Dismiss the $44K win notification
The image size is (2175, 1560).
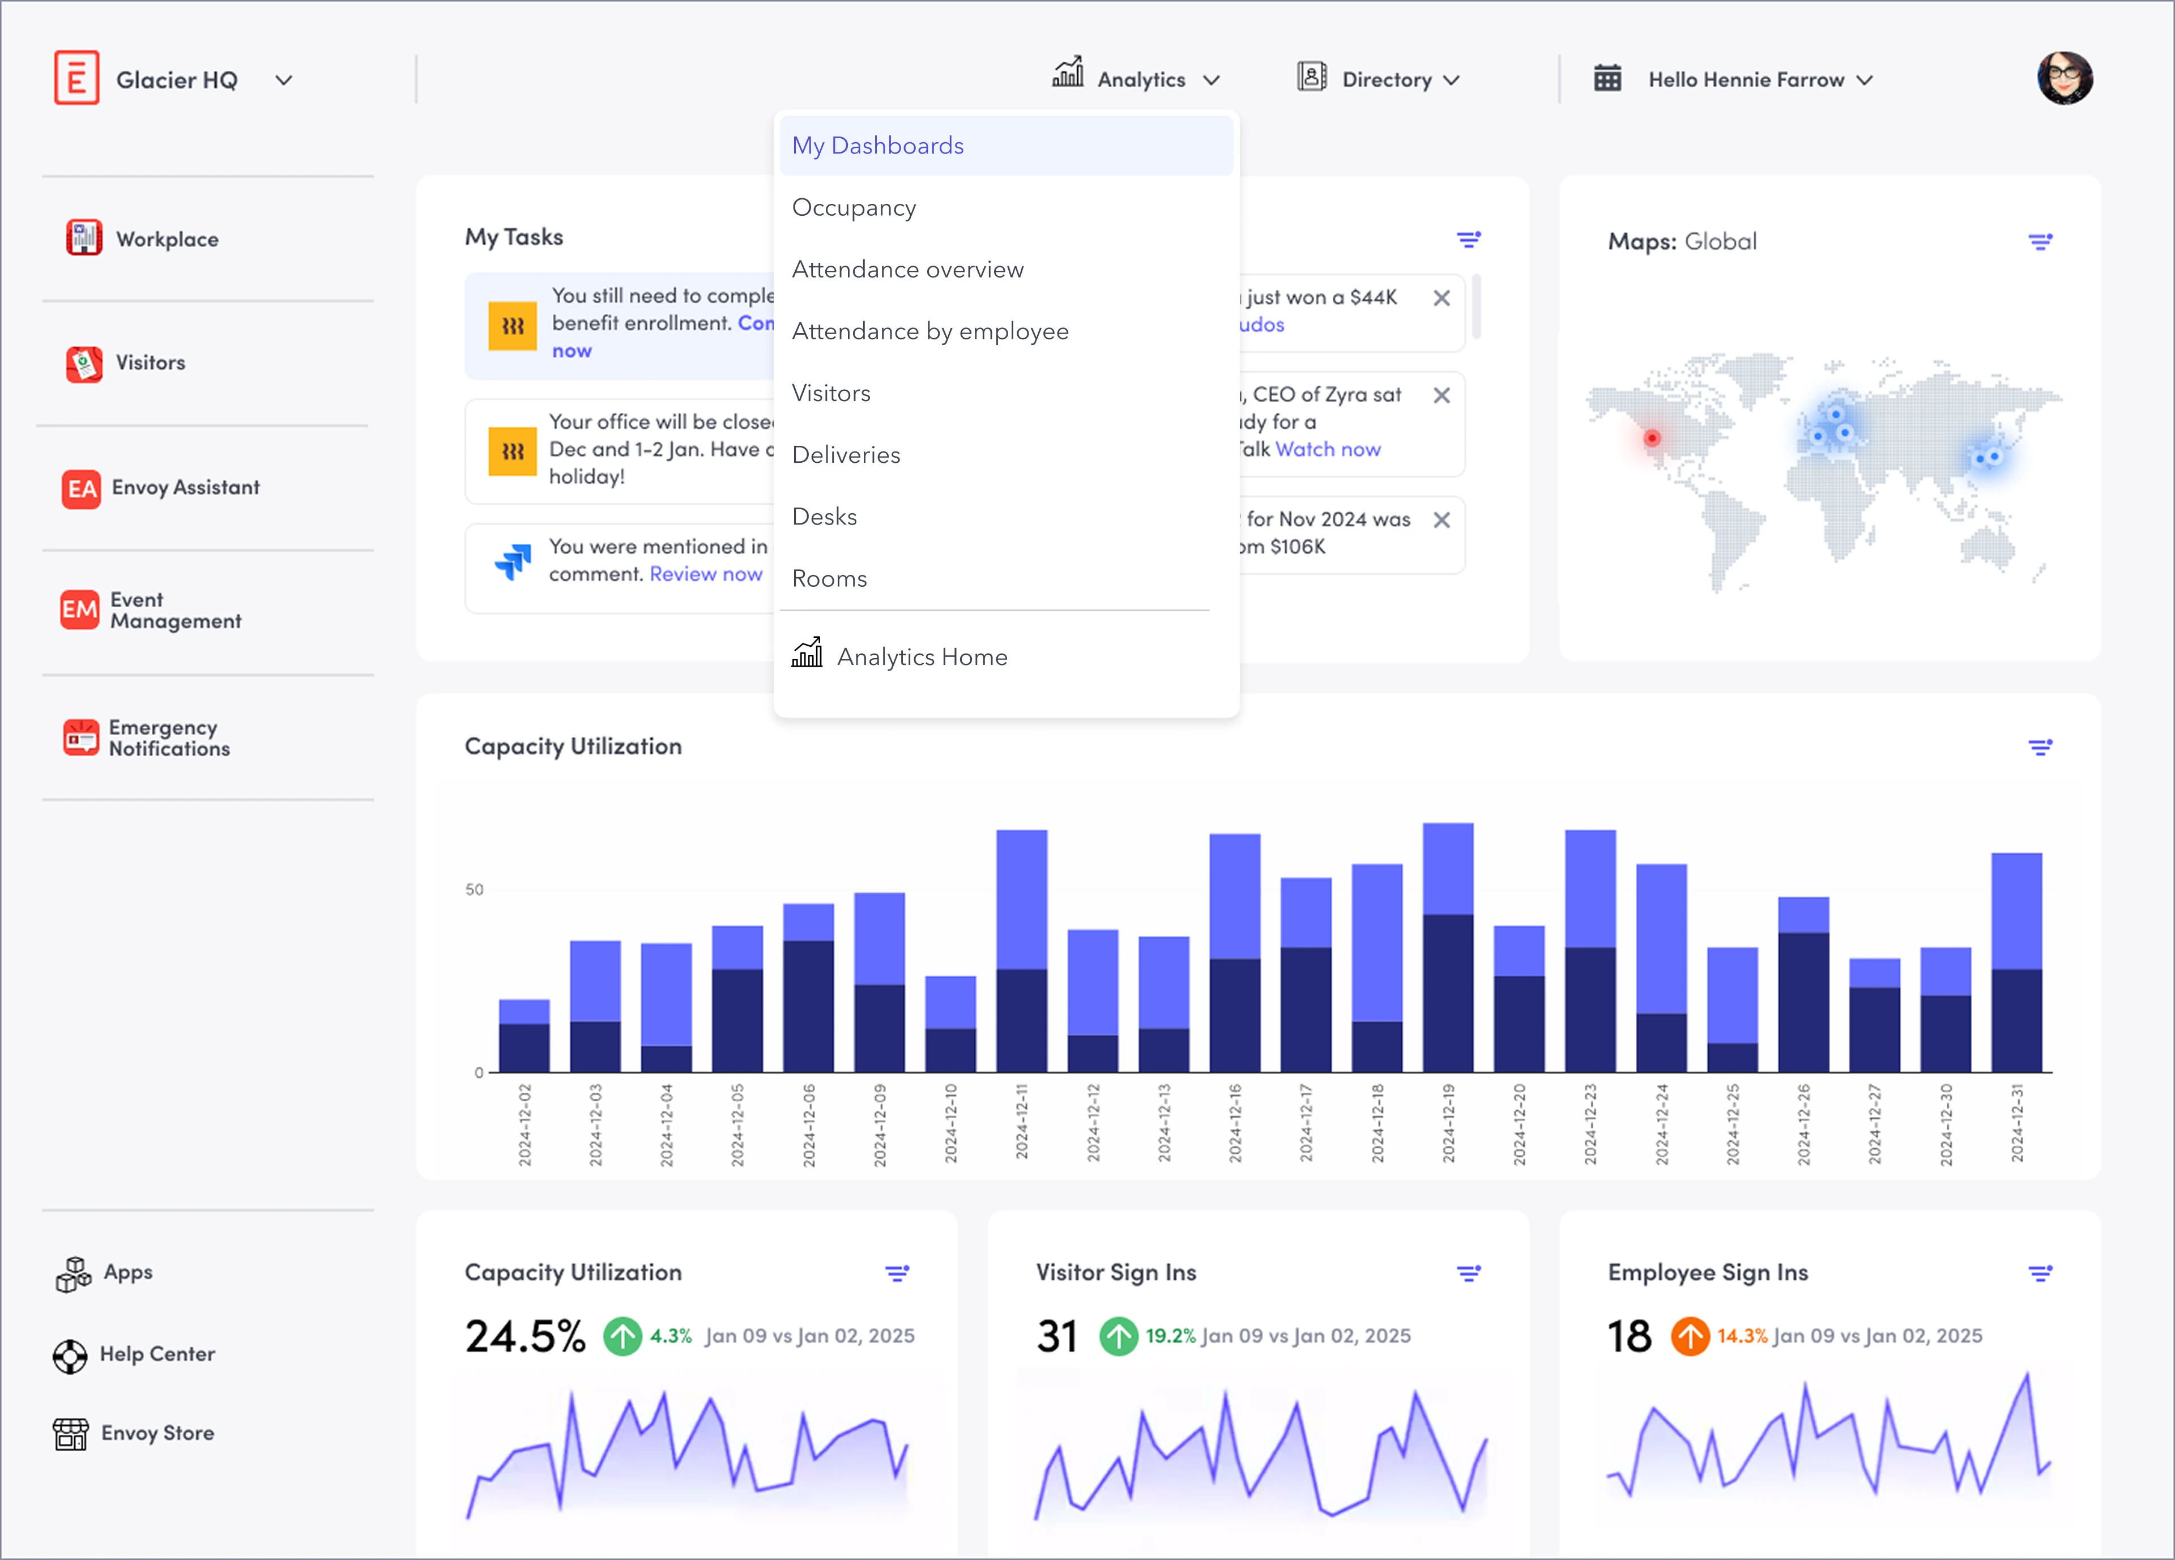coord(1442,298)
